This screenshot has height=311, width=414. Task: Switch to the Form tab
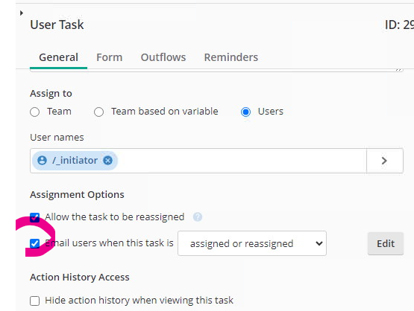coord(110,57)
